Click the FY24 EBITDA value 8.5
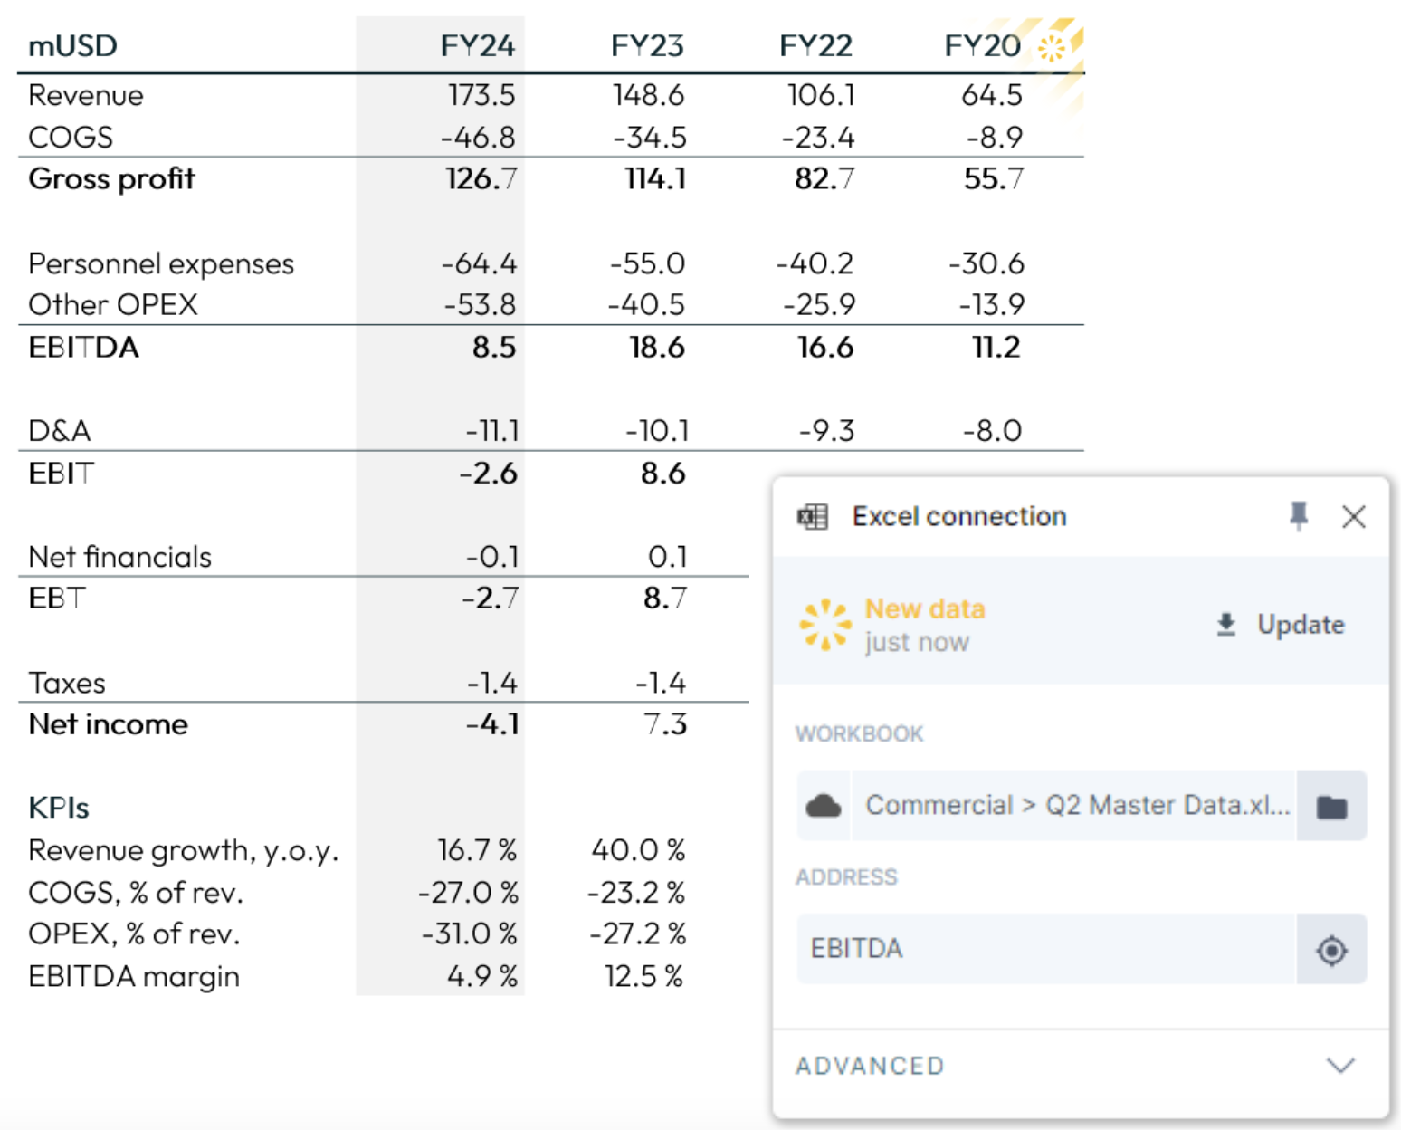This screenshot has height=1130, width=1401. click(x=493, y=348)
